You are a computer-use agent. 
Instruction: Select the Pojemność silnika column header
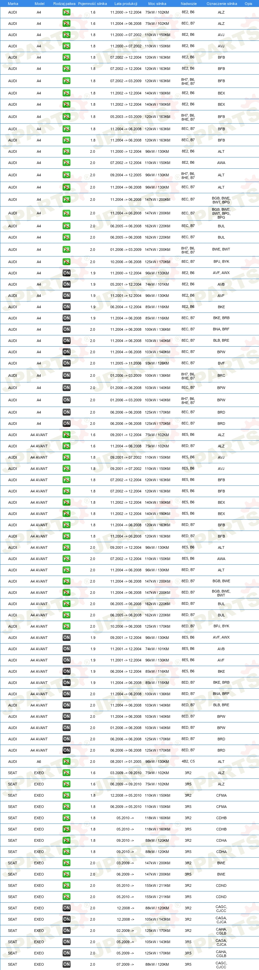tap(93, 4)
